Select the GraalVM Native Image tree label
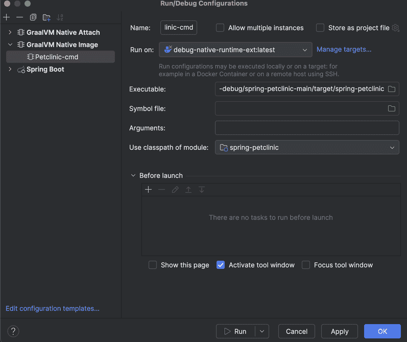The width and height of the screenshot is (407, 342). click(x=62, y=44)
